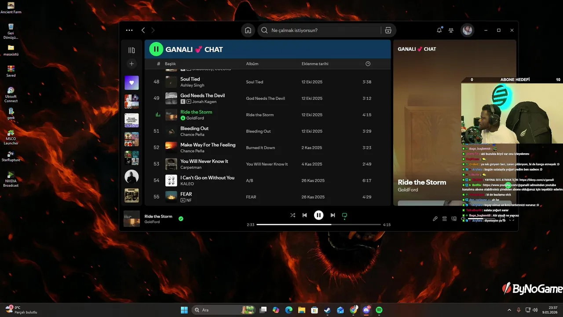Viewport: 563px width, 317px height.
Task: Open artist 'Ashley Singh'
Action: tap(192, 85)
